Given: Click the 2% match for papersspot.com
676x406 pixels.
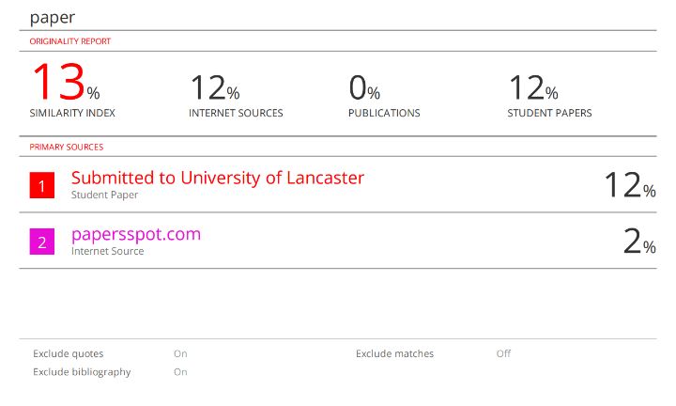Looking at the screenshot, I should (639, 242).
